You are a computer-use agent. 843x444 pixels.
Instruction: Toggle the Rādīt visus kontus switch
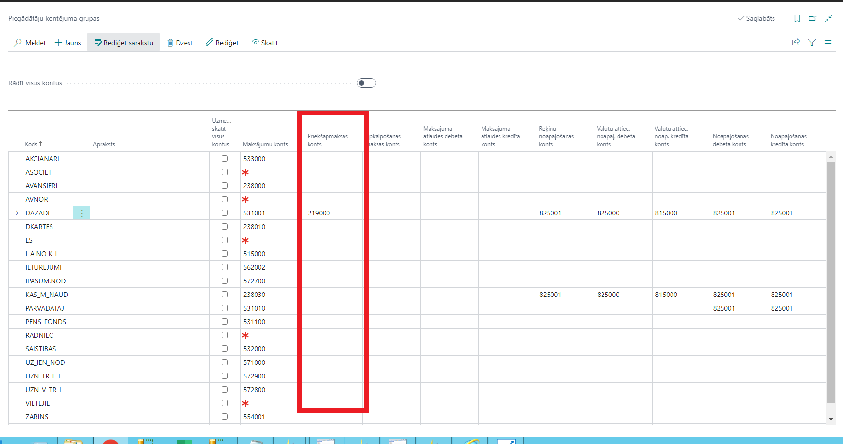pos(366,83)
